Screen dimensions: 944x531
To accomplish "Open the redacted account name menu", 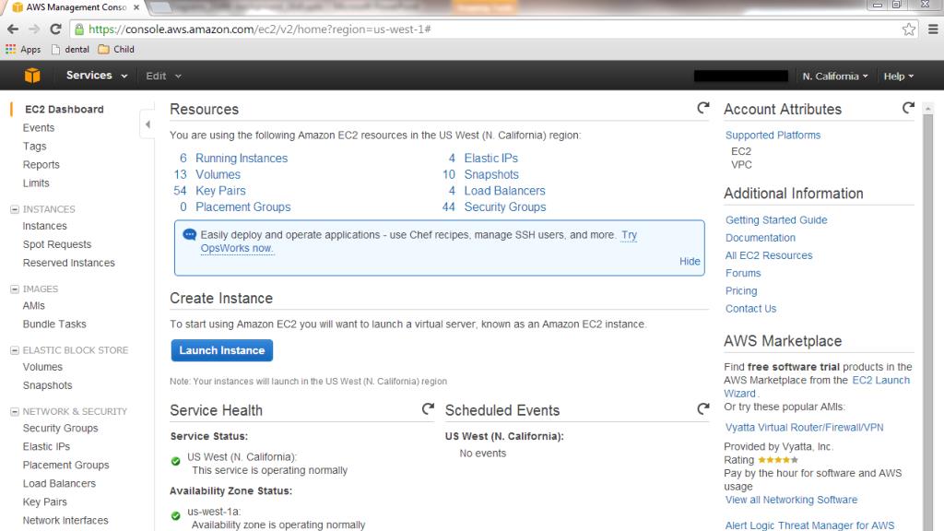I will pos(741,76).
